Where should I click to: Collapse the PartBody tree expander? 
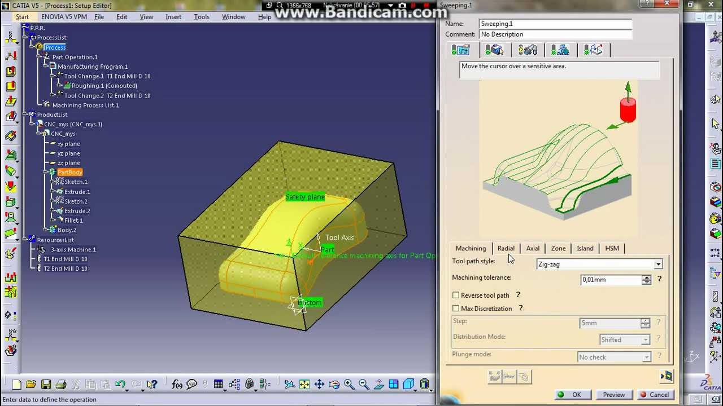45,172
